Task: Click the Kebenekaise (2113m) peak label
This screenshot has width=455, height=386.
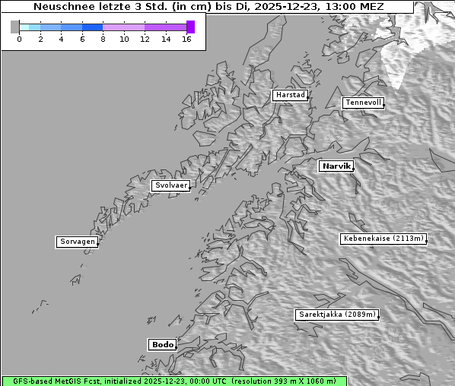Action: (383, 239)
